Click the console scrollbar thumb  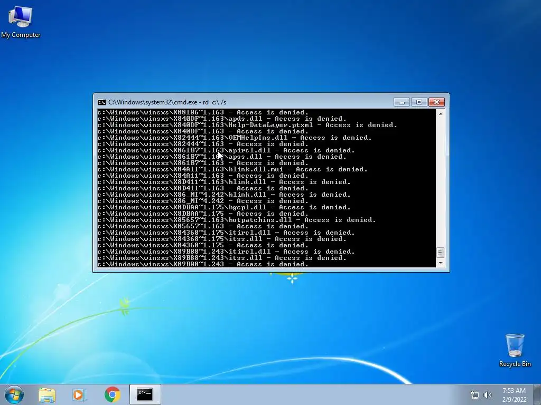click(x=440, y=253)
